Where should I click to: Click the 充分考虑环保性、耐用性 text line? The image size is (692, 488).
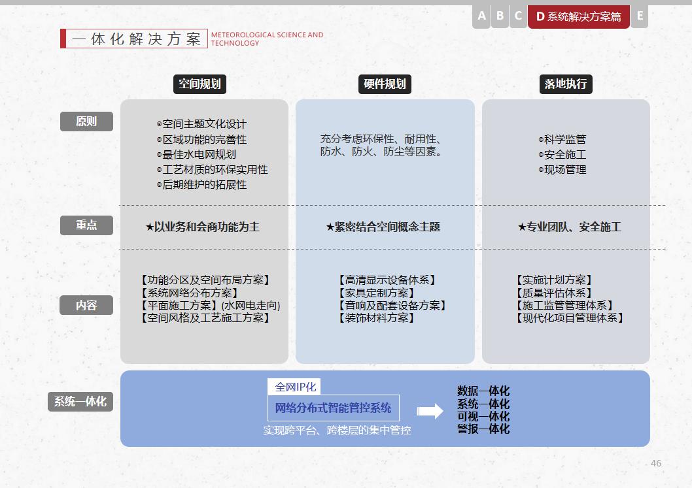tap(381, 139)
